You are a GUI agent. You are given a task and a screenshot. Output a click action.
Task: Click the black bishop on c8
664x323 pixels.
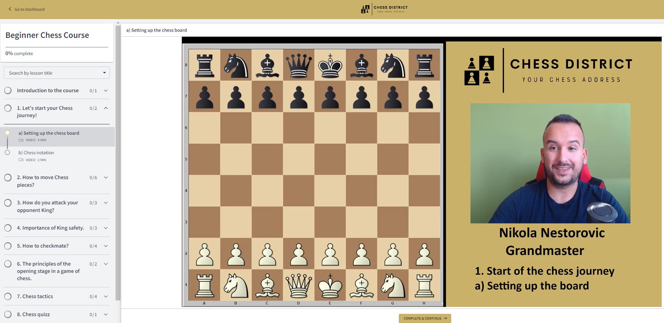tap(267, 65)
